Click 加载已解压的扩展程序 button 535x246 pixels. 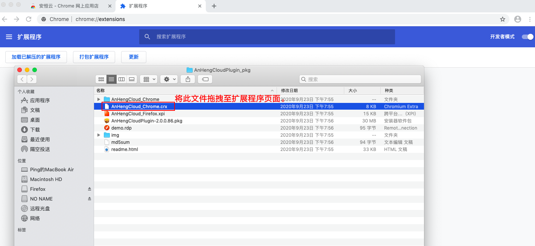tap(36, 57)
